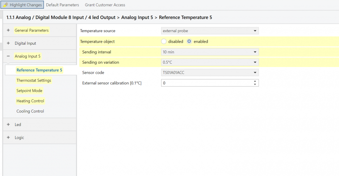
Task: Click Default Parameters in the toolbar
Action: pyautogui.click(x=62, y=5)
